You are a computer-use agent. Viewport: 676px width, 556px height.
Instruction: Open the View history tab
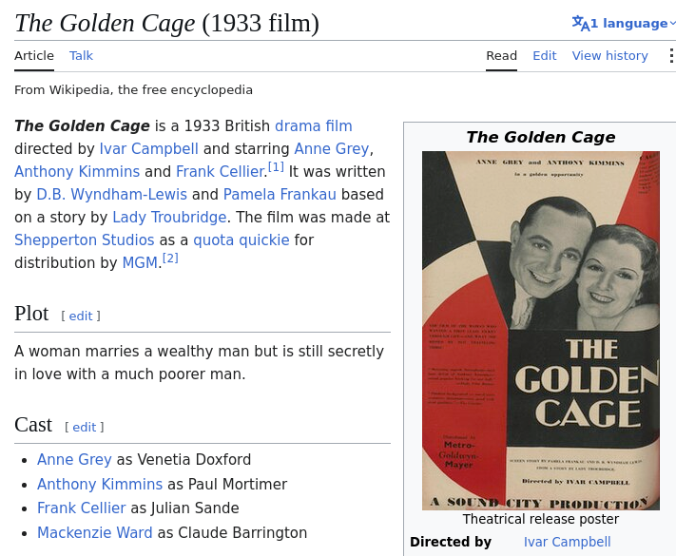(610, 55)
